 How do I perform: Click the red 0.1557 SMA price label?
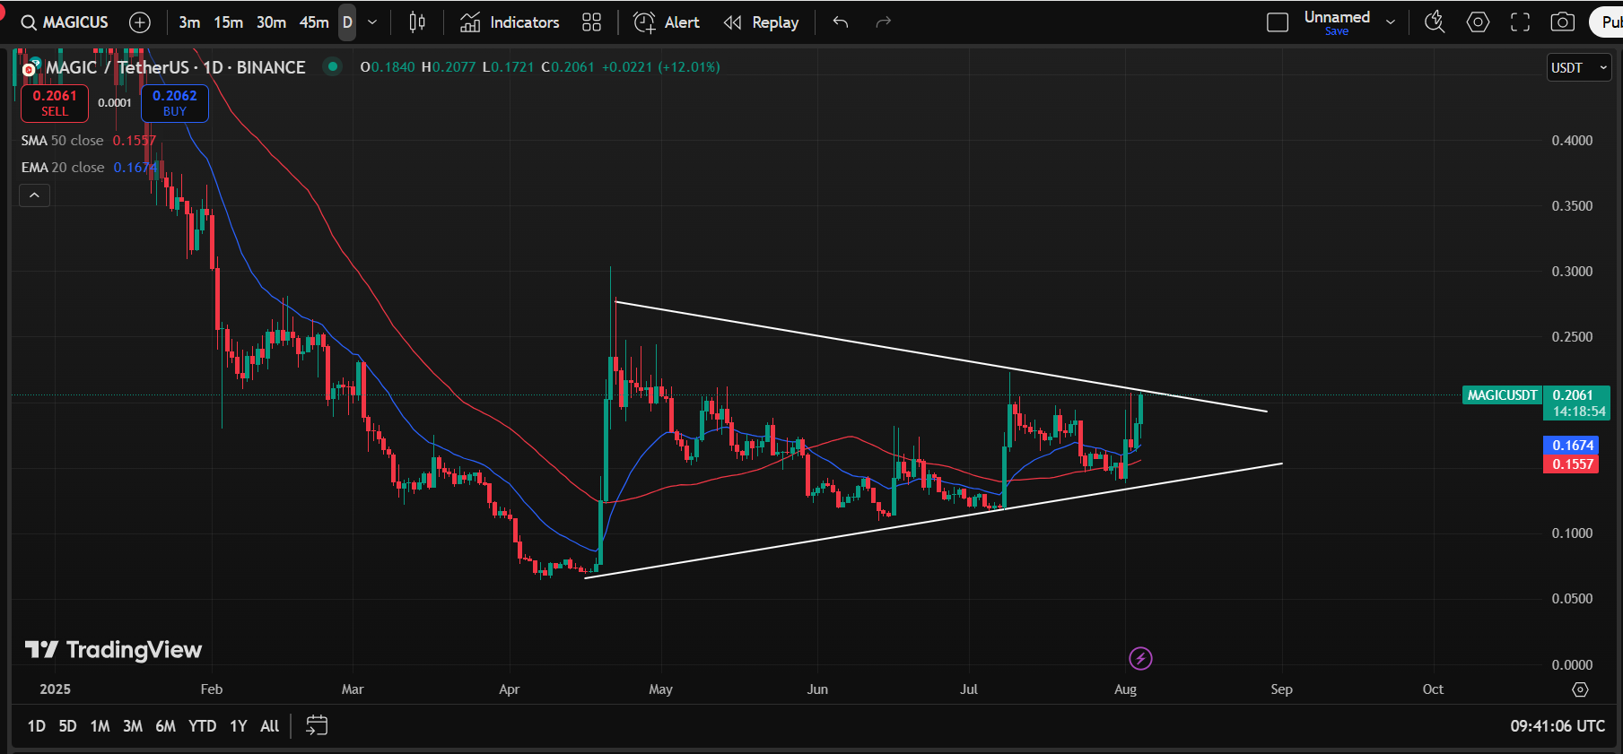click(x=1571, y=464)
